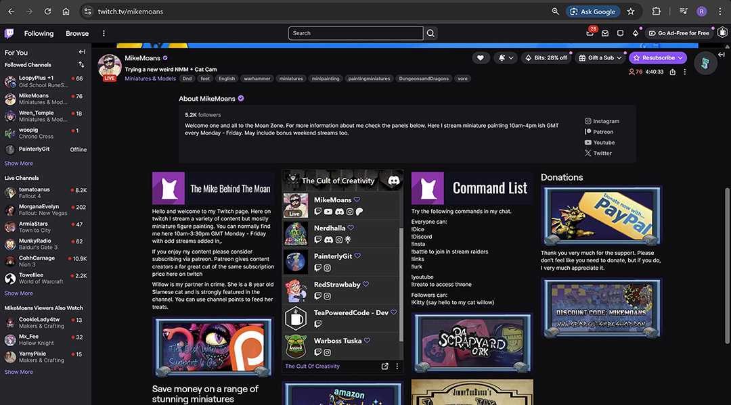Open Discord icon in Cult of Creativity header
This screenshot has height=405, width=731.
click(394, 181)
